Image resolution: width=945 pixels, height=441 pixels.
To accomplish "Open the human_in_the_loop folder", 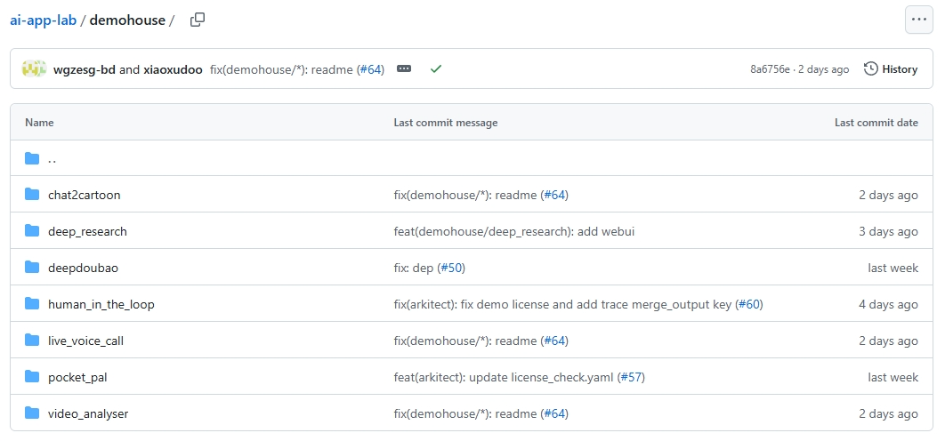I will 101,304.
